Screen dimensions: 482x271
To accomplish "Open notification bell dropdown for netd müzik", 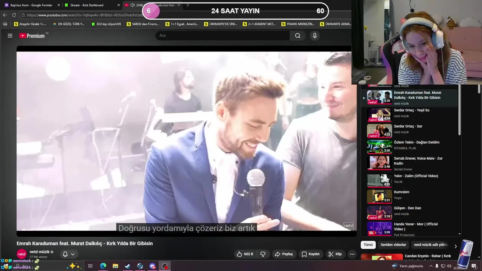I will (69, 254).
